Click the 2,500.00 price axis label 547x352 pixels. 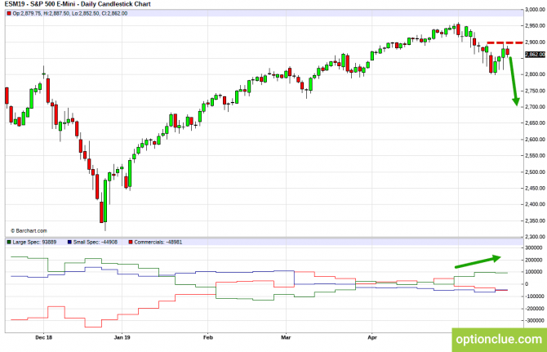click(x=535, y=172)
